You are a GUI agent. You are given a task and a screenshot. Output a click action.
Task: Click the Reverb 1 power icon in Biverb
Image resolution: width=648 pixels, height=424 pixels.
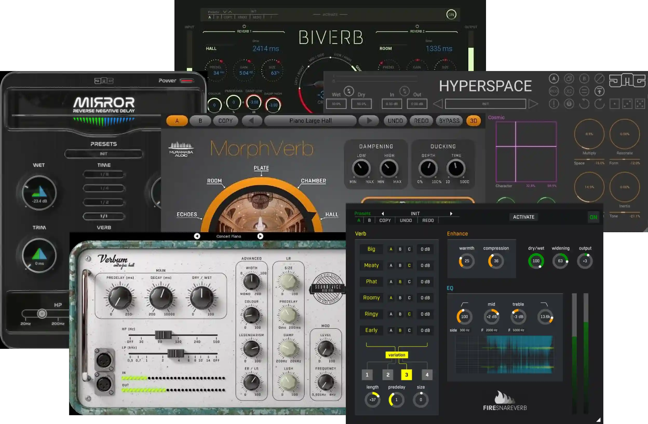click(244, 26)
